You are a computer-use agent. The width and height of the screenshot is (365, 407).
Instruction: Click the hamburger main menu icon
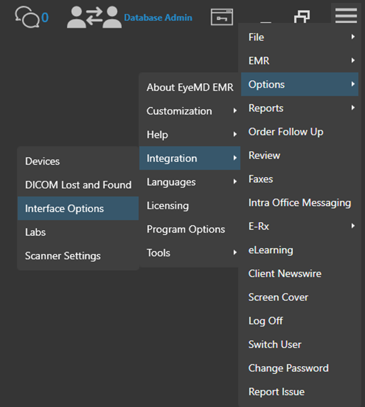(346, 15)
